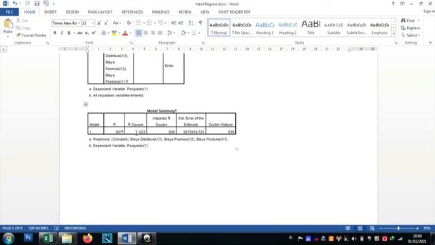Click the Find binoculars icon

(403, 20)
